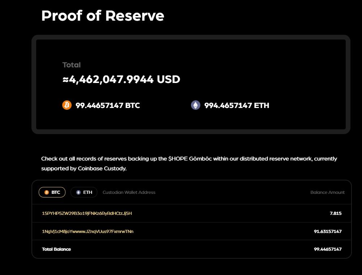Open wallet address starting with 15PYHP5ZW29
Image resolution: width=362 pixels, height=275 pixels.
tap(87, 213)
